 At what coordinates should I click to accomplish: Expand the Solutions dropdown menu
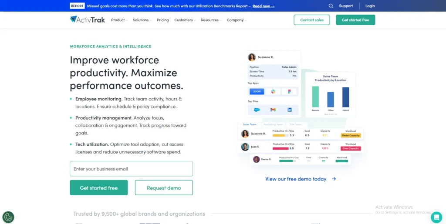[x=142, y=20]
